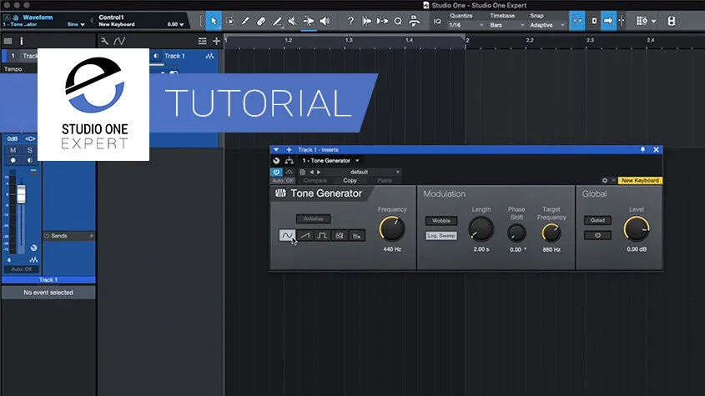Click the Paste button
The width and height of the screenshot is (705, 396).
pyautogui.click(x=385, y=180)
